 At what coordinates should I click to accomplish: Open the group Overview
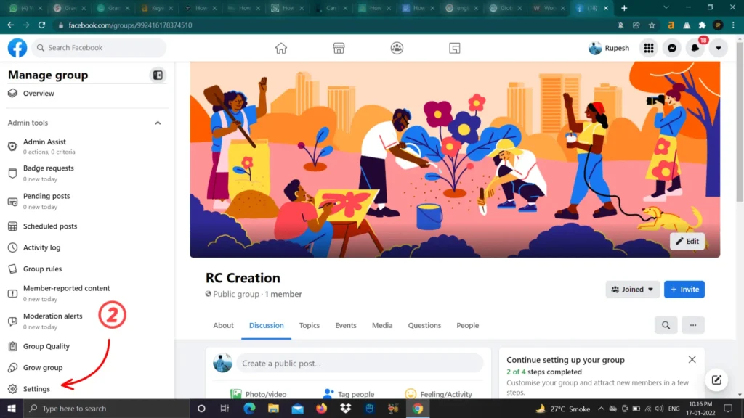(39, 94)
